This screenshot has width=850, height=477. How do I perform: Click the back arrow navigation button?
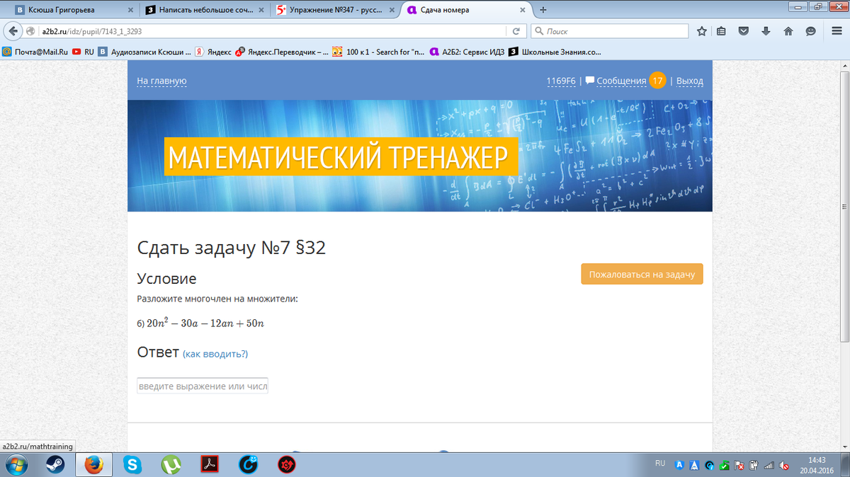pos(13,31)
